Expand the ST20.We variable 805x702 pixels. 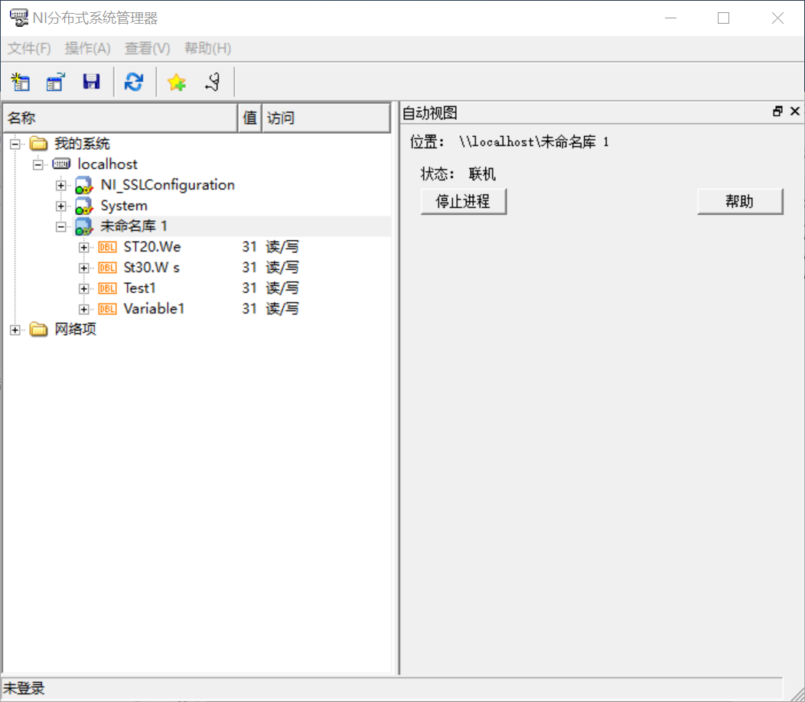click(x=83, y=247)
